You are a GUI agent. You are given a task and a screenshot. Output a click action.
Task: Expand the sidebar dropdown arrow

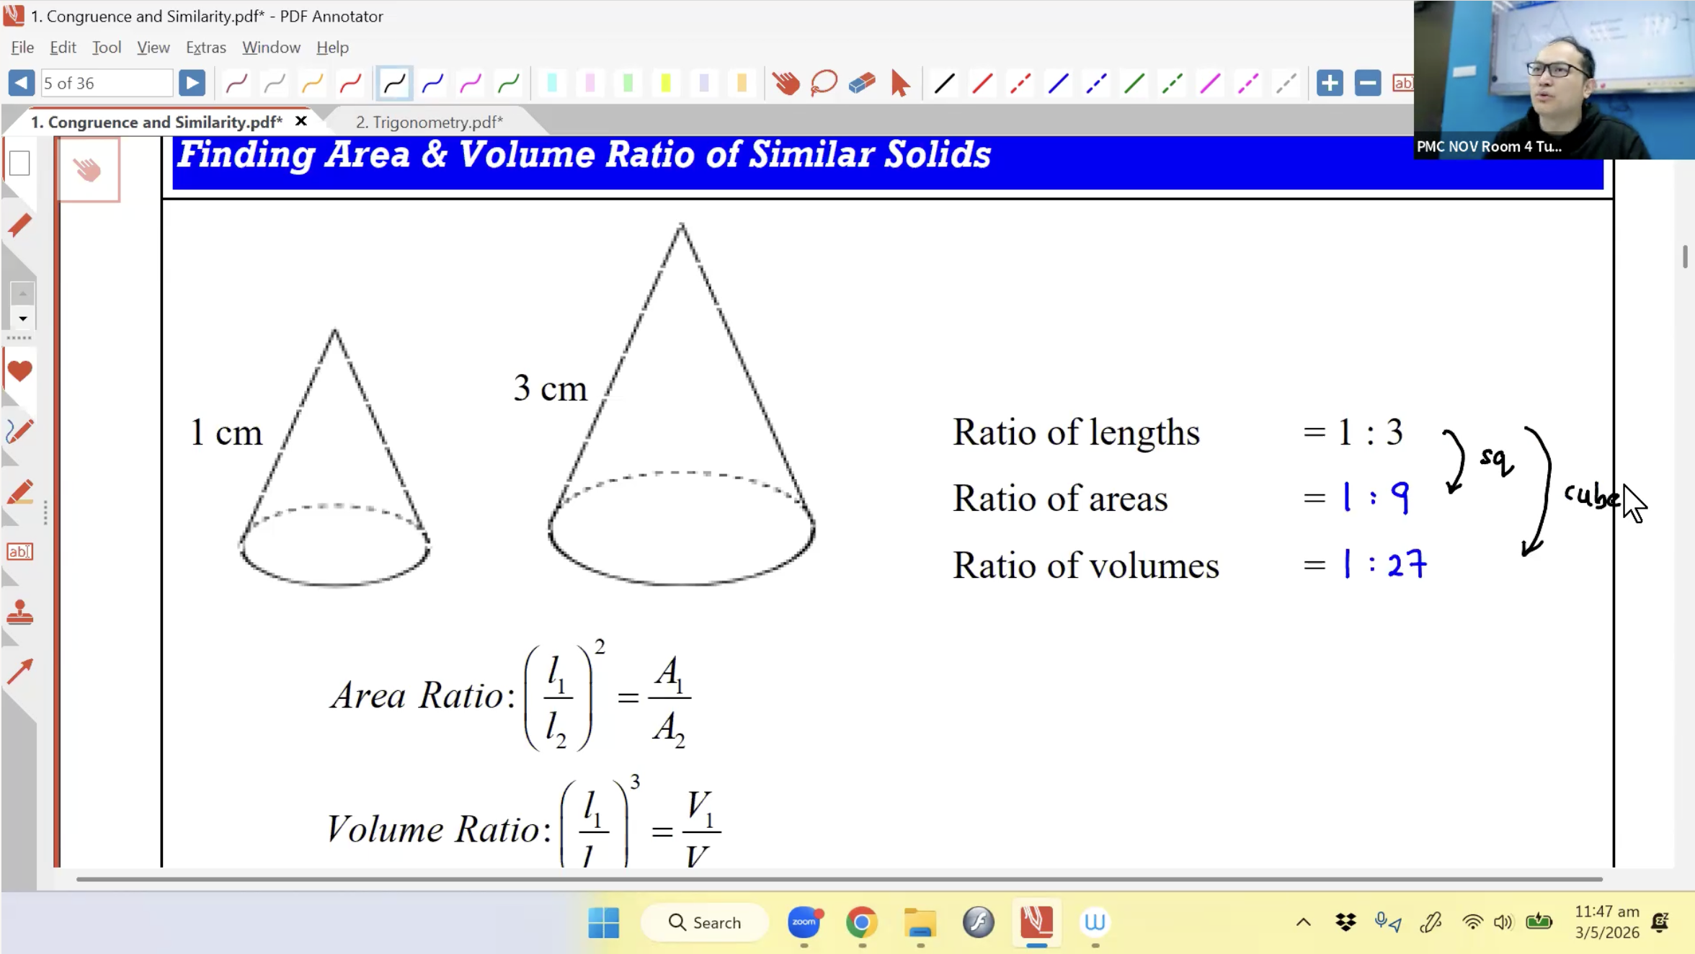click(22, 318)
